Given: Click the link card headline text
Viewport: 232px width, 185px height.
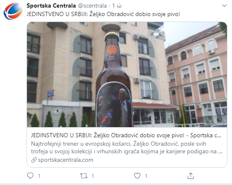Looking at the screenshot, I should pos(126,135).
